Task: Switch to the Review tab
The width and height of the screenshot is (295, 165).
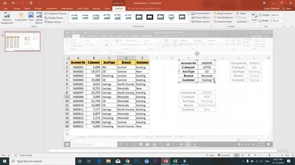Action: coord(96,9)
